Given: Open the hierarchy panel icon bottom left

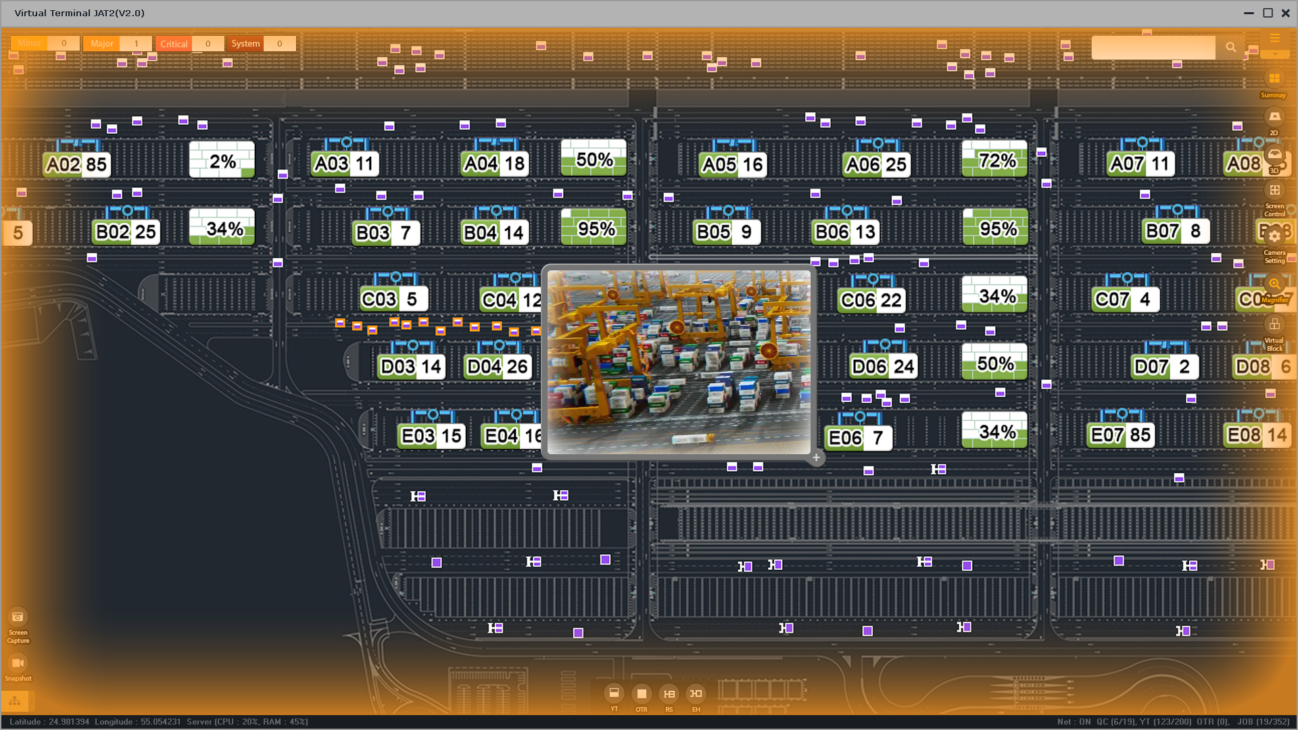Looking at the screenshot, I should click(15, 700).
